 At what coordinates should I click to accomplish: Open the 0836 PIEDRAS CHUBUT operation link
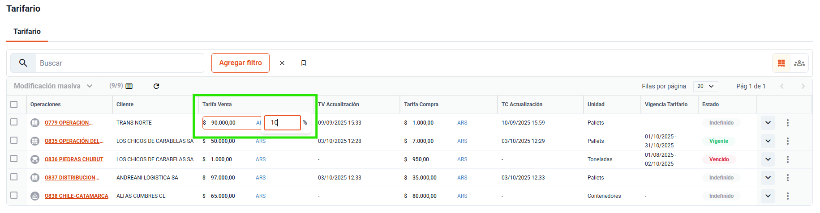74,159
